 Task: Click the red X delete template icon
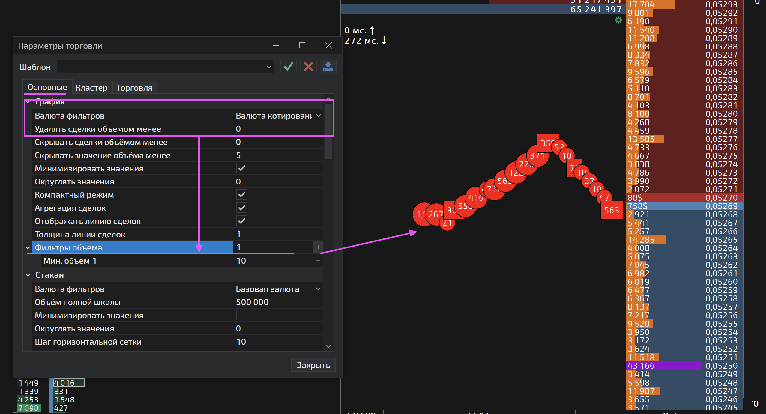tap(308, 67)
